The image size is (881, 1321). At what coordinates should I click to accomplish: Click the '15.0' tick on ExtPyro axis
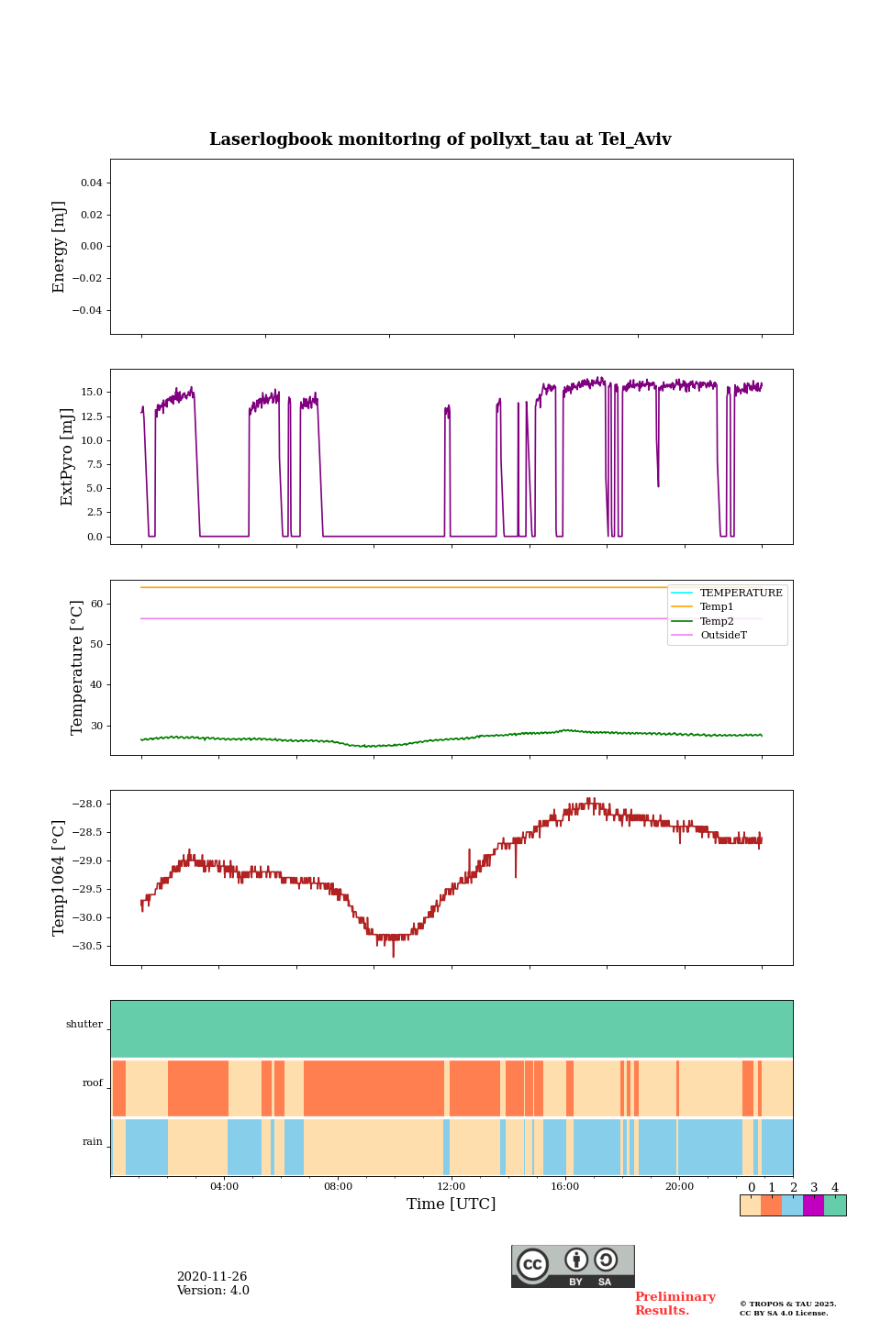pyautogui.click(x=92, y=392)
